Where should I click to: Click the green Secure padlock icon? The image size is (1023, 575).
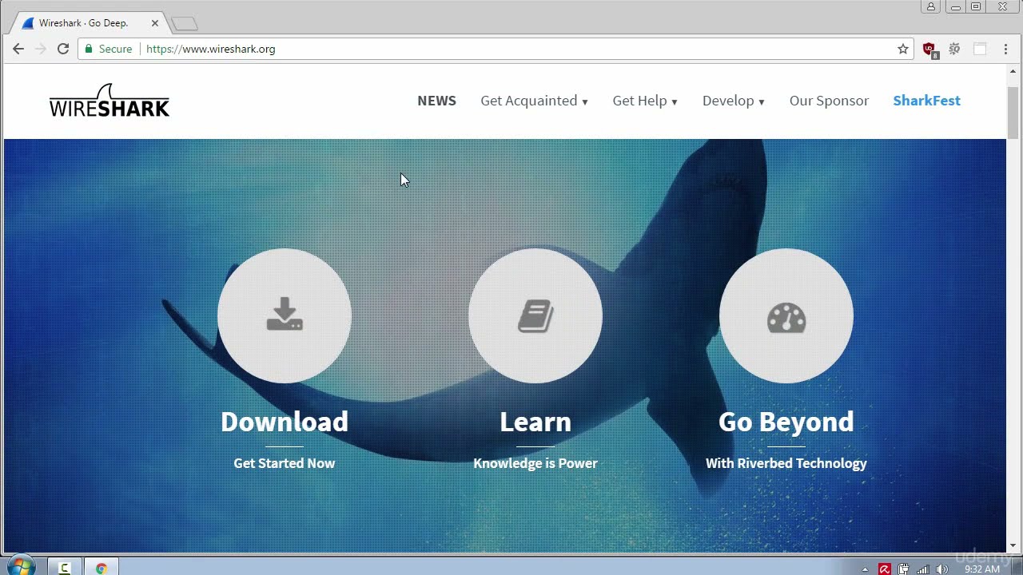click(90, 49)
